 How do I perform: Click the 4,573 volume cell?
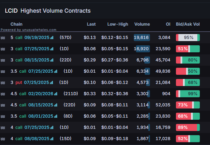click(x=143, y=83)
